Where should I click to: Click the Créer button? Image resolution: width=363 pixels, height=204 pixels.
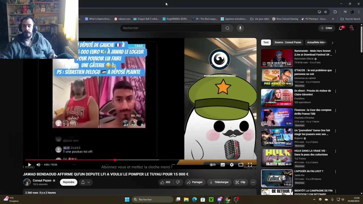pyautogui.click(x=326, y=28)
